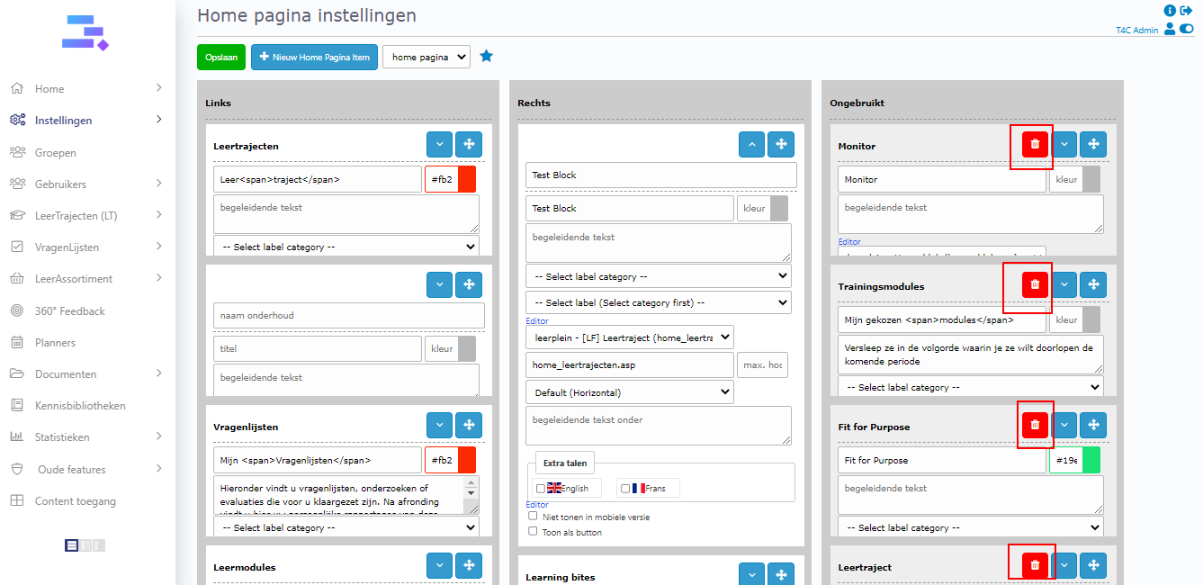The image size is (1203, 585).
Task: Open Default (Horizontal) layout dropdown
Action: coord(629,392)
